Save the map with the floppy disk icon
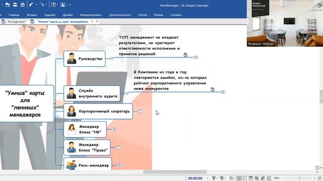This screenshot has width=323, height=181. (x=15, y=5)
